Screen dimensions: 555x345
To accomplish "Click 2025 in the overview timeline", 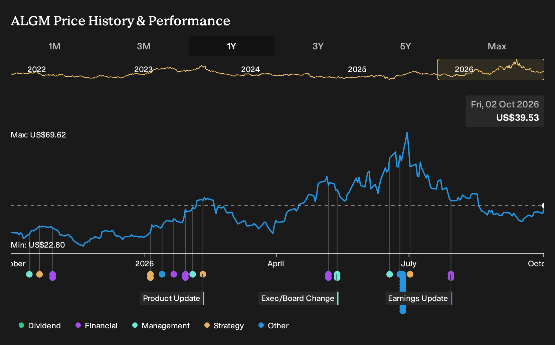I will [357, 69].
